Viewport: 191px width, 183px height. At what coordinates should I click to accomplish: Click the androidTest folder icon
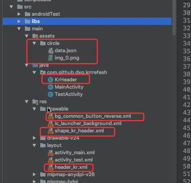click(x=28, y=14)
